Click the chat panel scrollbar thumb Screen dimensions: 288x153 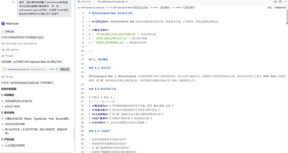click(x=74, y=133)
